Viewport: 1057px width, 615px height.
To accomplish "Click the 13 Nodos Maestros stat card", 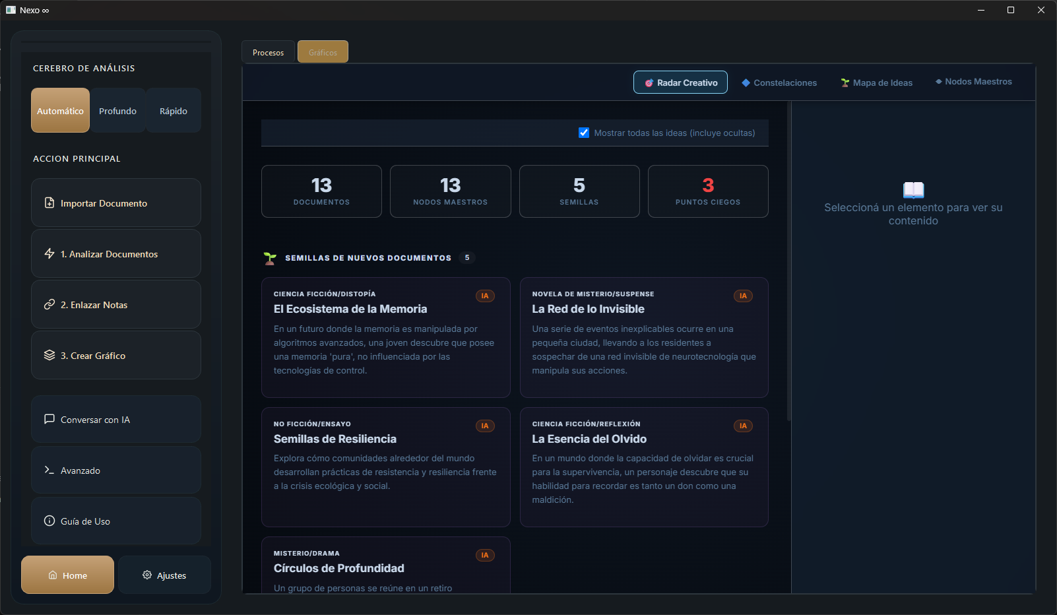I will click(x=451, y=191).
